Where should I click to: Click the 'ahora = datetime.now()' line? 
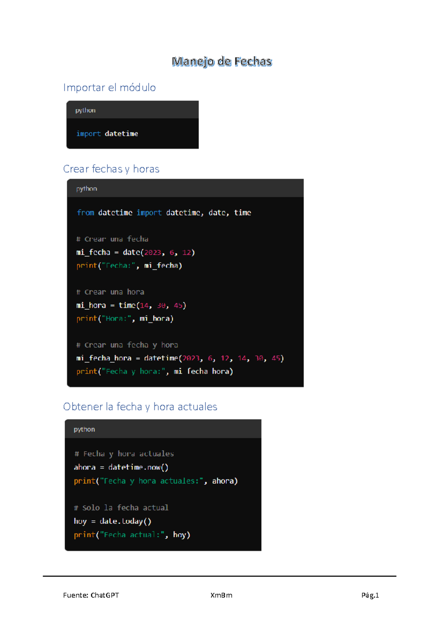(x=121, y=467)
